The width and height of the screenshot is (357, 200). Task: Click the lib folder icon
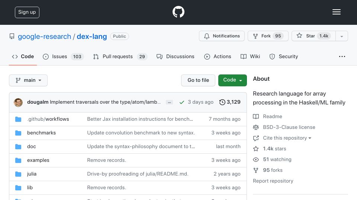coord(18,188)
